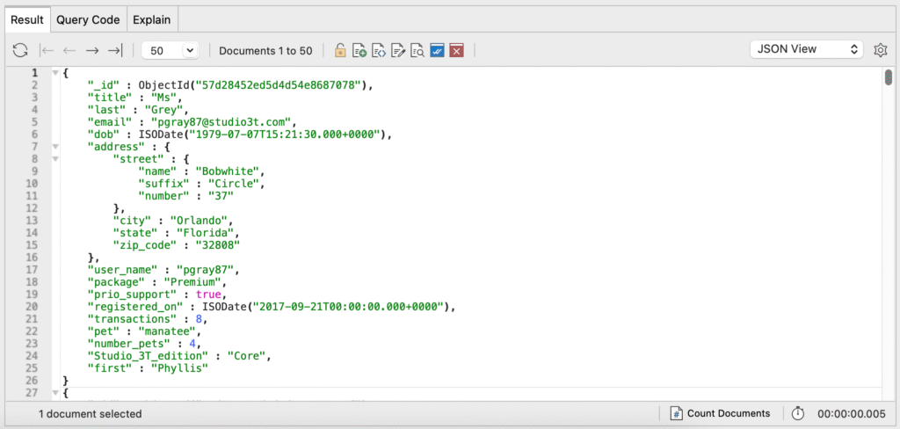Screen dimensions: 900x429
Task: Toggle the blue checkmark validate icon
Action: [437, 51]
